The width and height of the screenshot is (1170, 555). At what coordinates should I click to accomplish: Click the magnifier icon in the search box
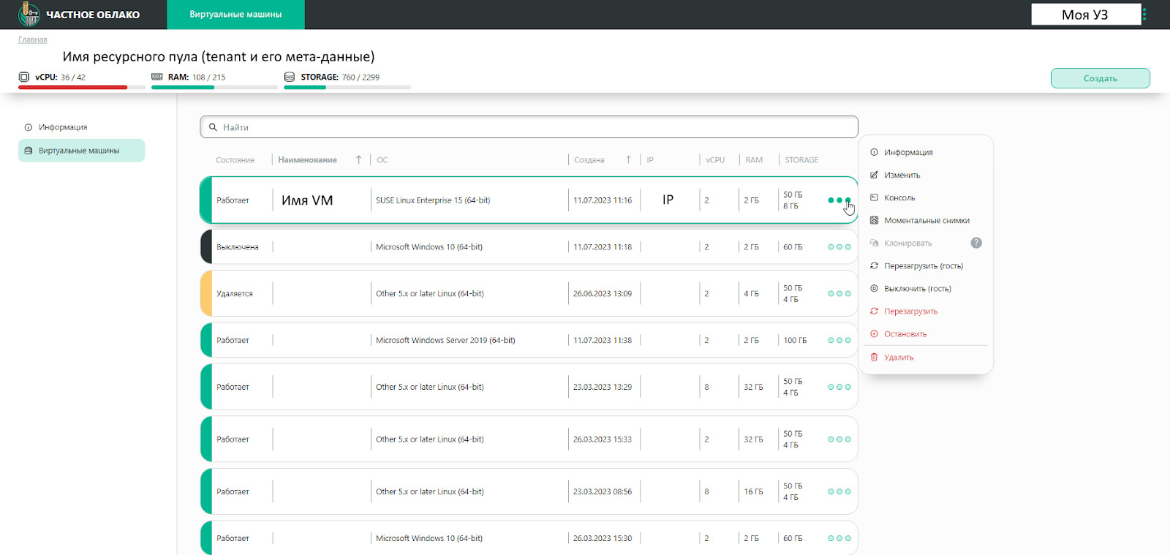click(x=213, y=127)
